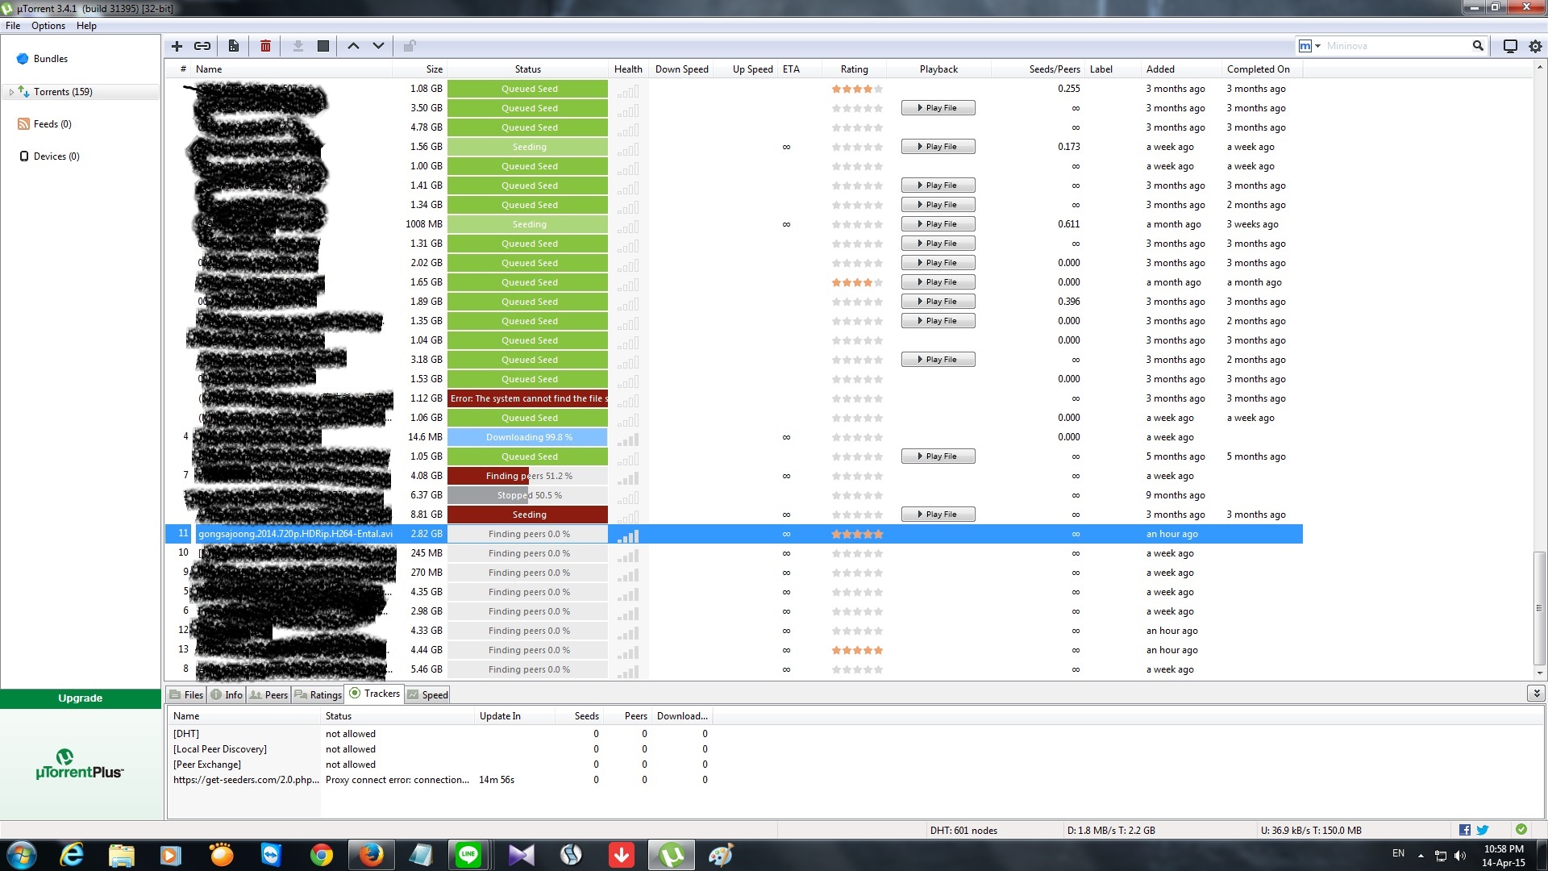Rate the 4.44 GB torrent's stars
This screenshot has width=1548, height=871.
(857, 650)
